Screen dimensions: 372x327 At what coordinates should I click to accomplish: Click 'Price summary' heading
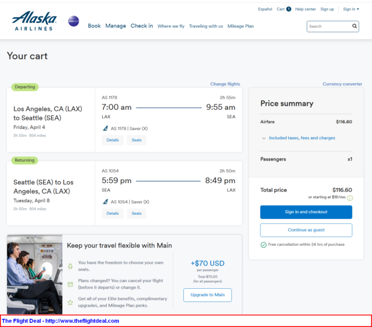point(287,103)
